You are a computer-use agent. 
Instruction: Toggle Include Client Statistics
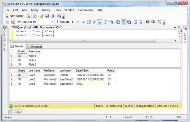coord(112,22)
